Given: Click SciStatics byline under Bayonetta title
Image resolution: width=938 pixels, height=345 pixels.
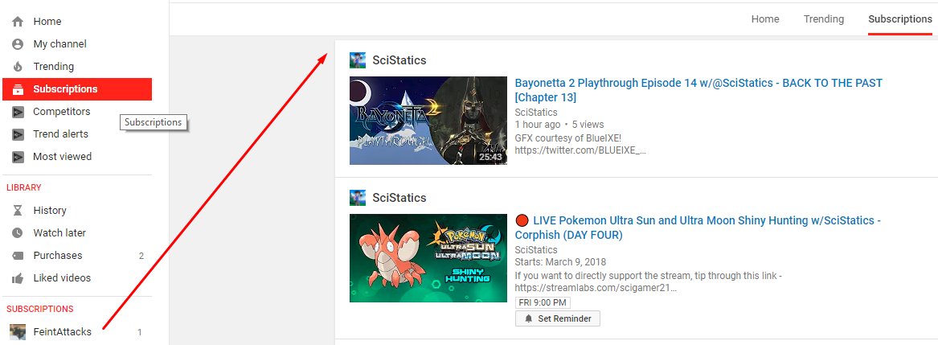Looking at the screenshot, I should tap(536, 113).
